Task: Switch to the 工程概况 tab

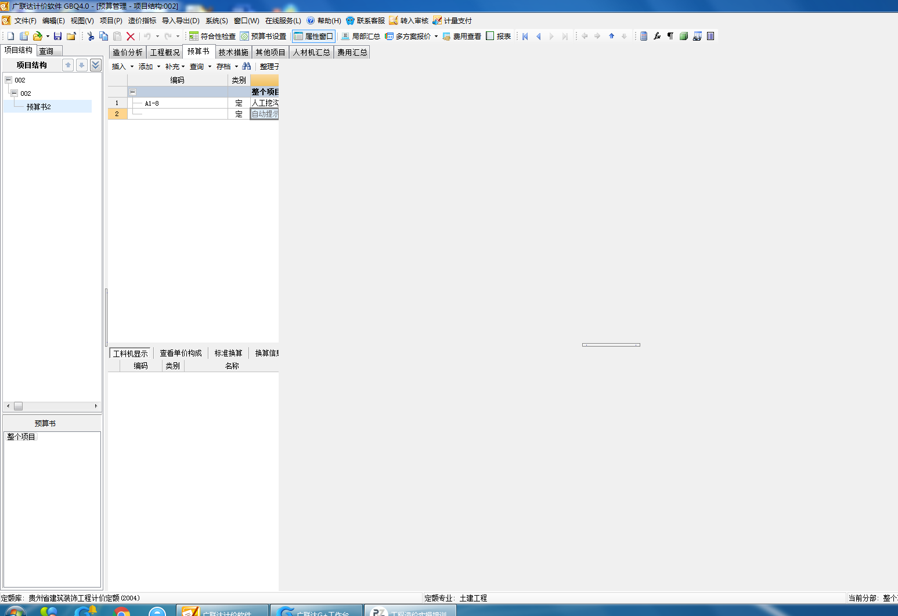Action: [x=165, y=52]
